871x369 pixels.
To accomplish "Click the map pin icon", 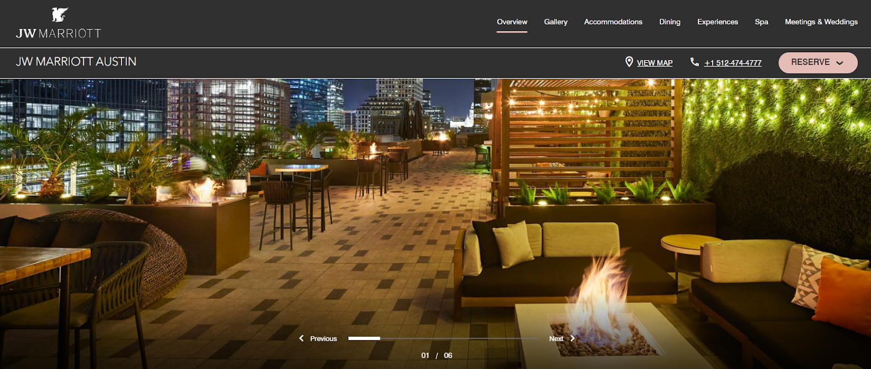I will (x=629, y=62).
